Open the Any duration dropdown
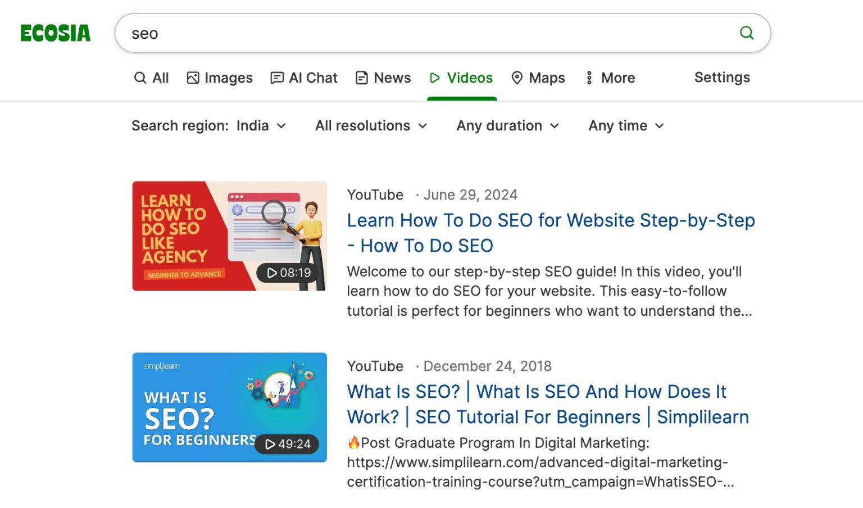 coord(507,126)
